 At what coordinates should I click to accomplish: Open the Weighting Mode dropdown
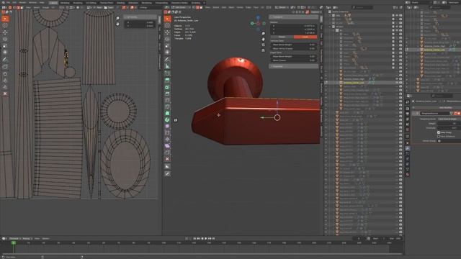(449, 119)
